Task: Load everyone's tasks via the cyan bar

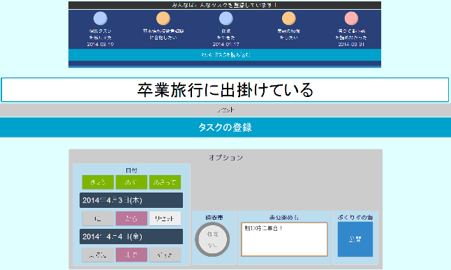Action: [x=225, y=54]
